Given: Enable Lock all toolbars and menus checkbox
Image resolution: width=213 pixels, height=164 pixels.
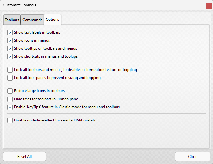Looking at the screenshot, I should tap(10, 70).
